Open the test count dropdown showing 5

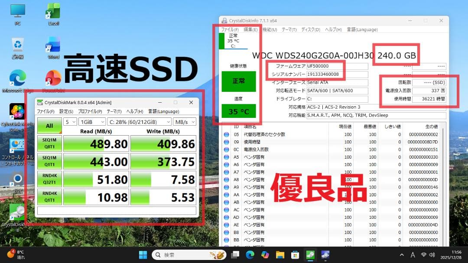(x=68, y=122)
